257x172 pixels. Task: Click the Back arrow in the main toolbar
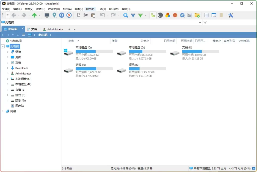(14, 15)
